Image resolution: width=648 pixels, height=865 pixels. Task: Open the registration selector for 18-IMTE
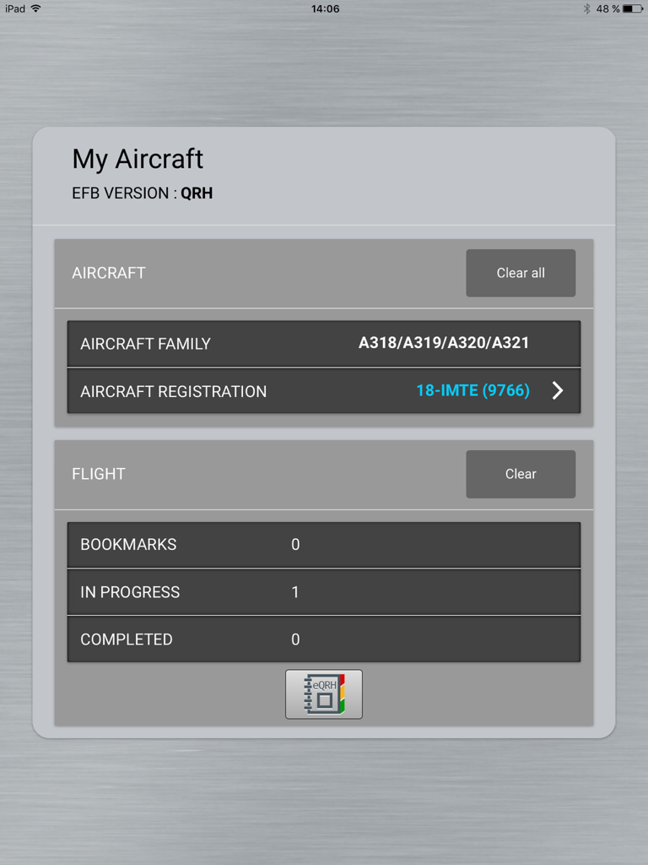click(x=472, y=390)
